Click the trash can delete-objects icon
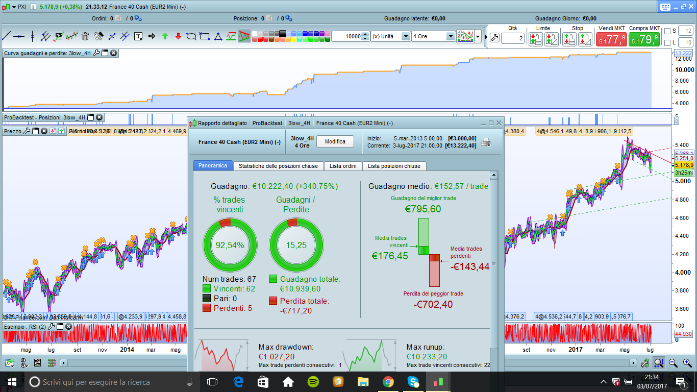 point(85,36)
